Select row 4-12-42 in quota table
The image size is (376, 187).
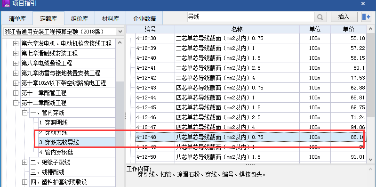click(251, 78)
